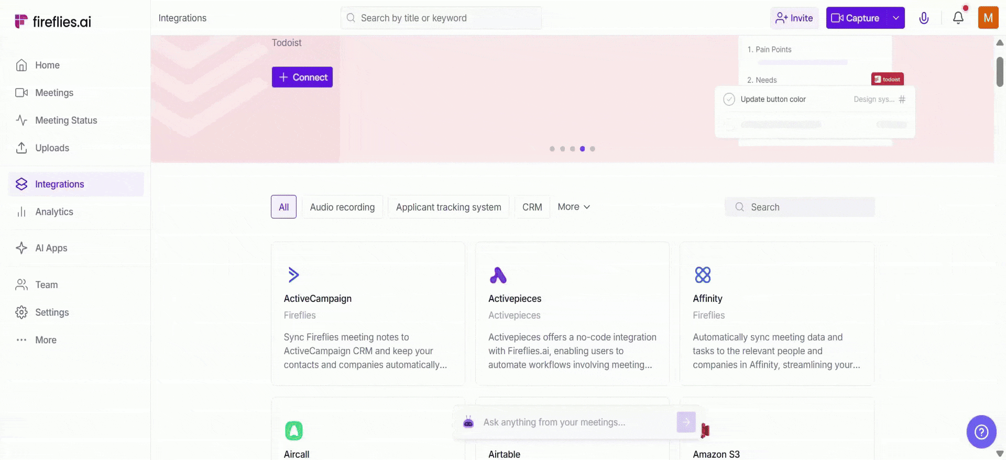Open the Affinity integration title
1006x460 pixels.
(x=707, y=299)
